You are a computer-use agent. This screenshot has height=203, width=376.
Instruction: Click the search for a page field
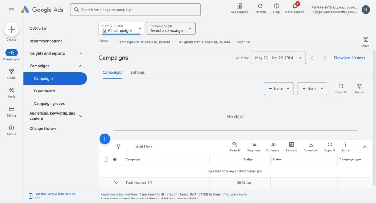pyautogui.click(x=135, y=10)
